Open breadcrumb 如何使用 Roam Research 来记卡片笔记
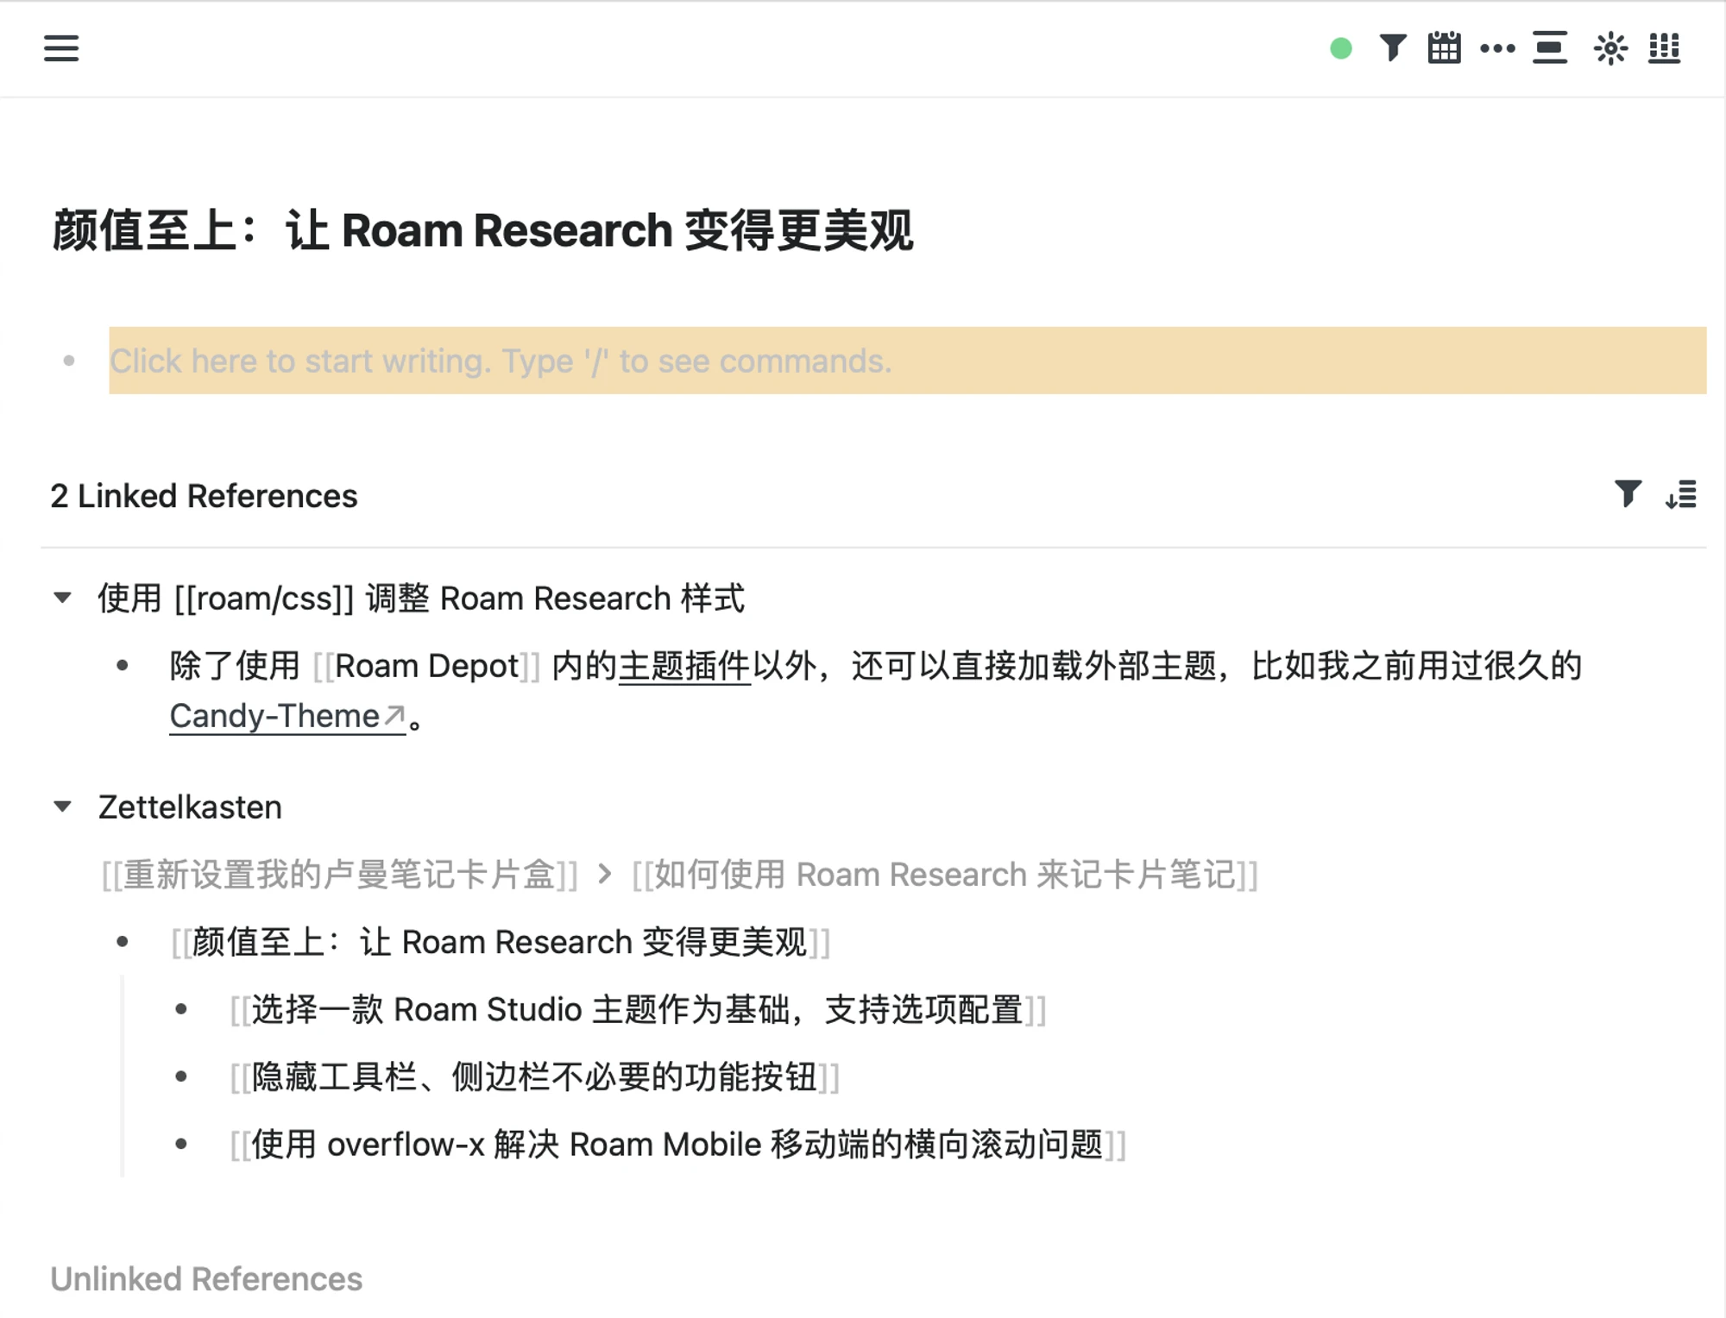This screenshot has width=1726, height=1318. click(945, 875)
